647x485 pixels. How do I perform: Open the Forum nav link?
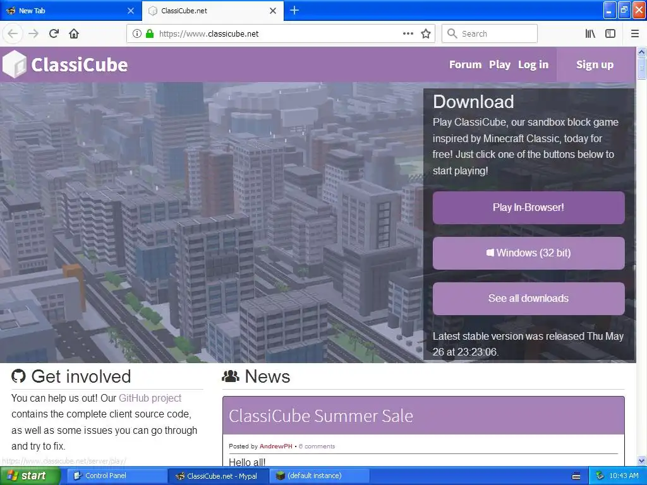coord(465,65)
